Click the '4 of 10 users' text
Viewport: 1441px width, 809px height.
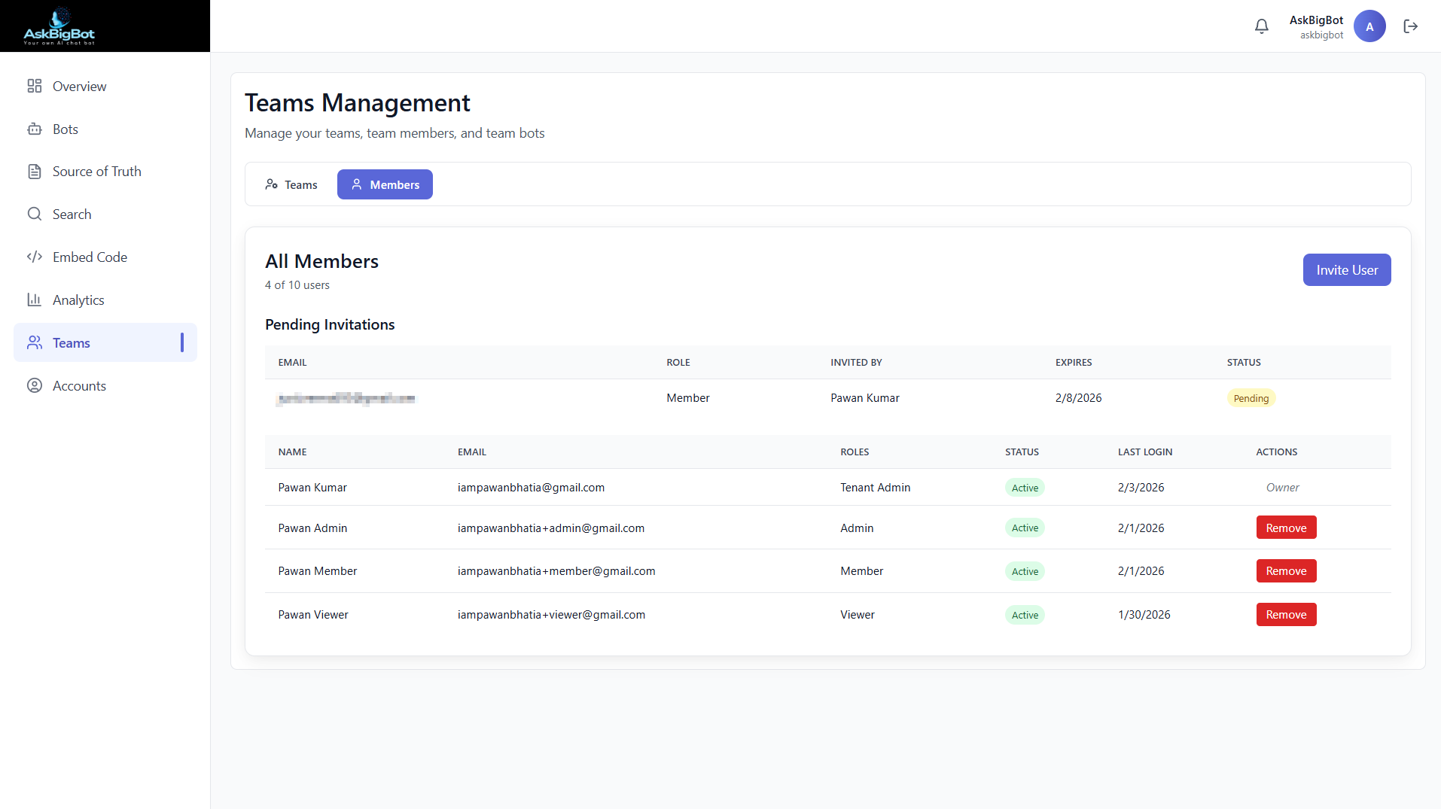pyautogui.click(x=297, y=285)
